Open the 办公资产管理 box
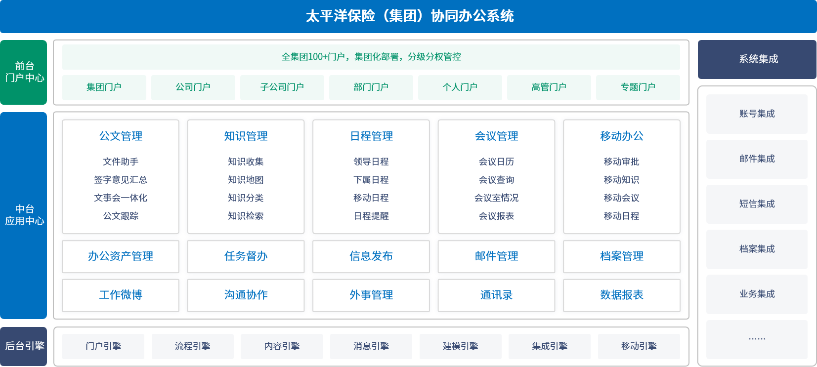Image resolution: width=817 pixels, height=367 pixels. click(121, 256)
